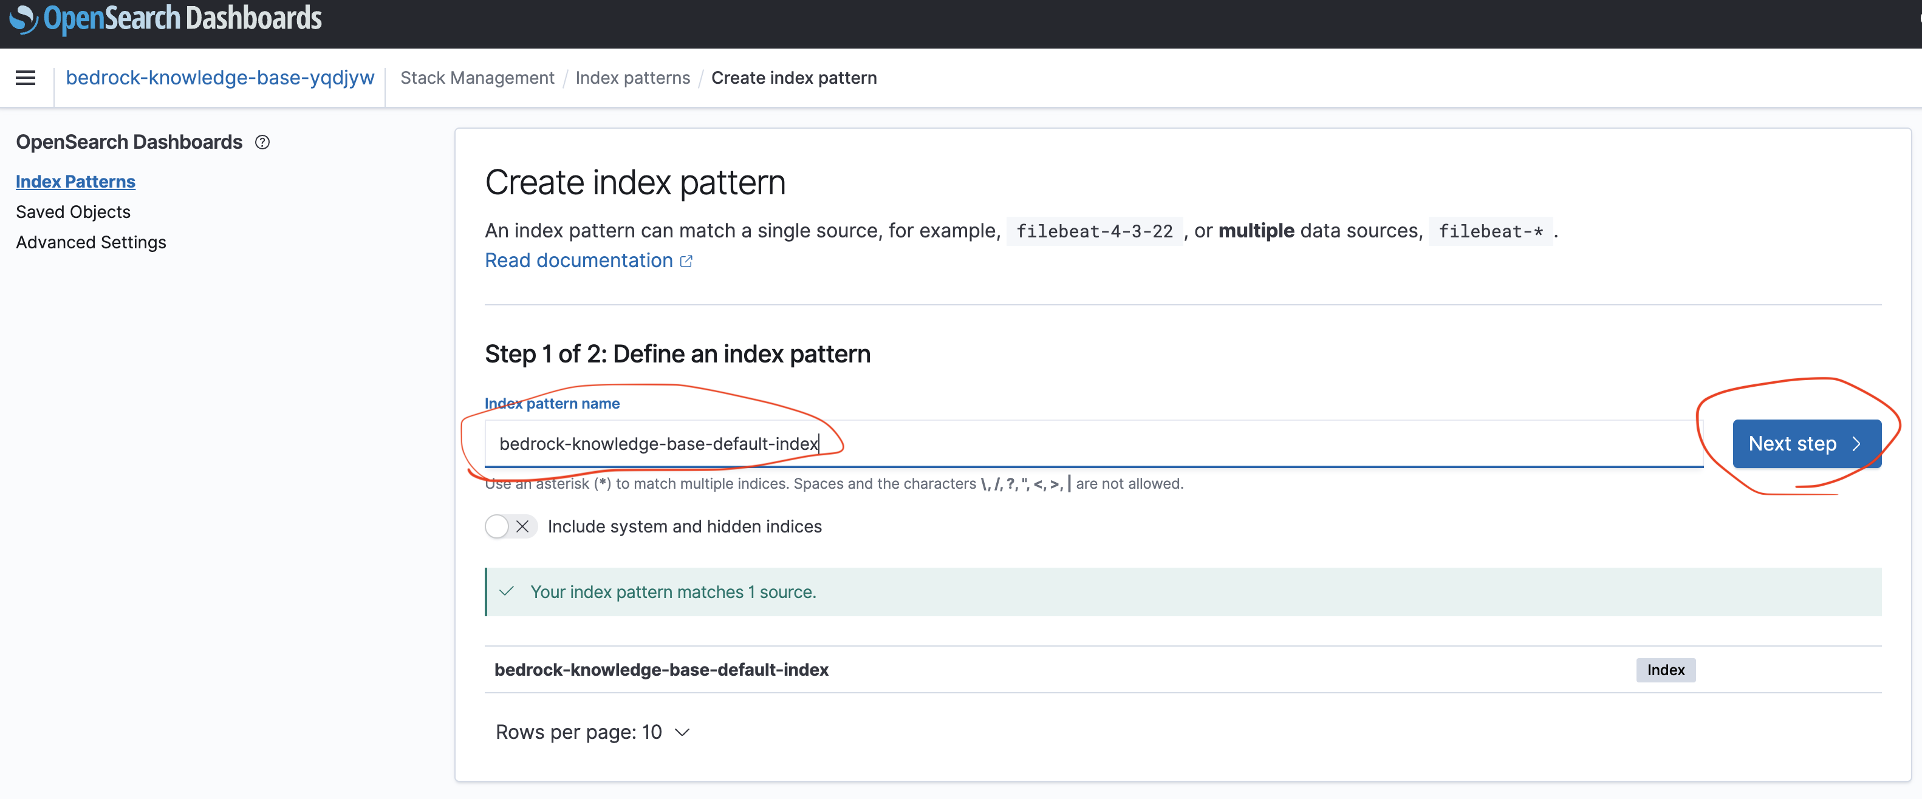Expand the Rows per page dropdown
The image size is (1922, 799).
pyautogui.click(x=593, y=733)
